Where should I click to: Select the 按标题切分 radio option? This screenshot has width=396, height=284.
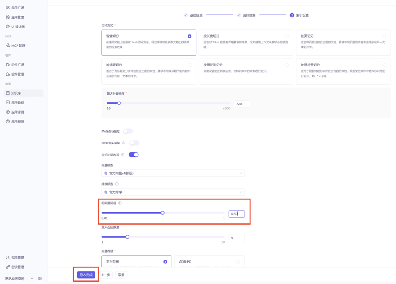click(189, 65)
